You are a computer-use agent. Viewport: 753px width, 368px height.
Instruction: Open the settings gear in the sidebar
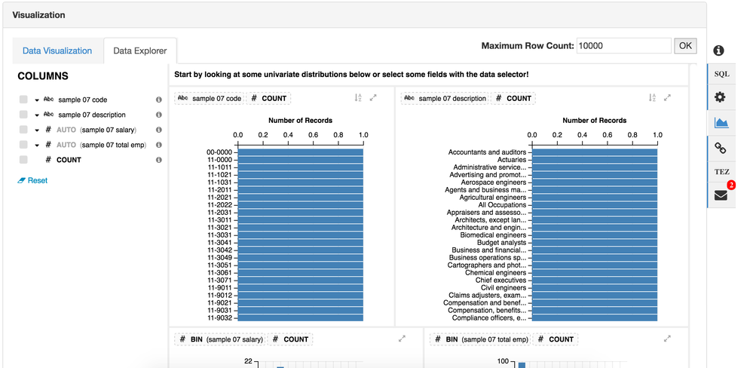click(720, 97)
